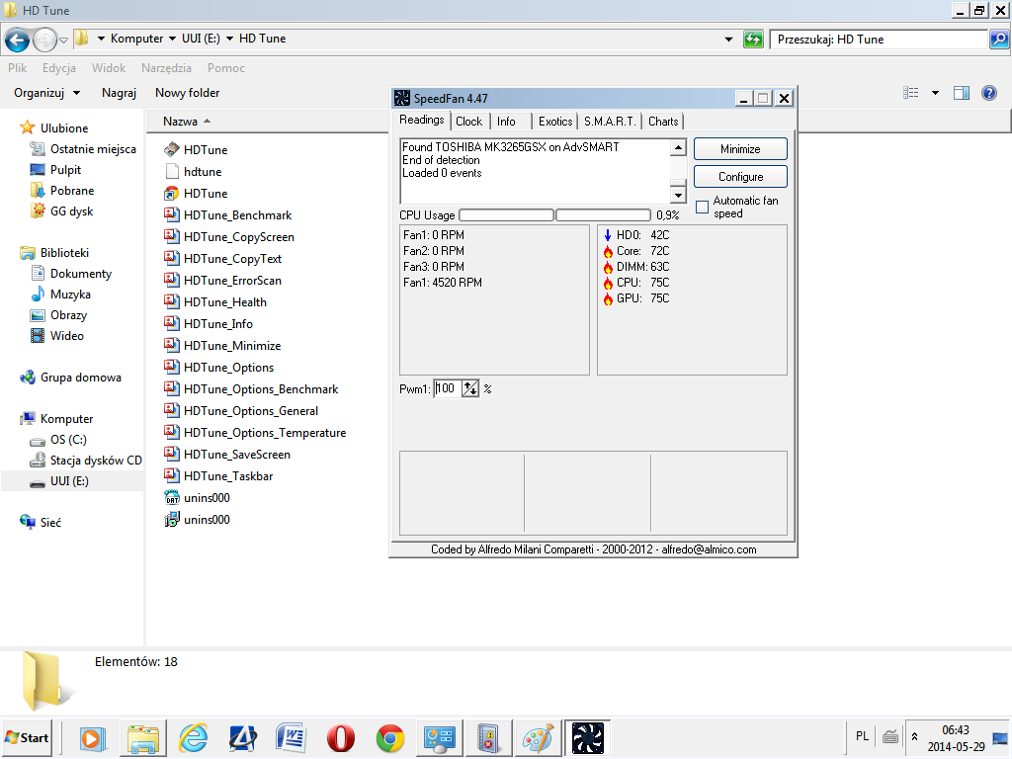The image size is (1012, 759).
Task: Open Windows Media Player from taskbar
Action: (92, 738)
